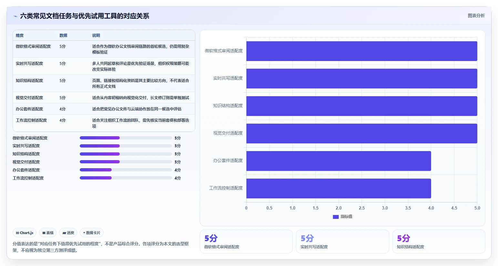Viewport: 498px width, 266px height.
Task: Click the 办公套件适配度 progress bar
Action: (x=126, y=170)
